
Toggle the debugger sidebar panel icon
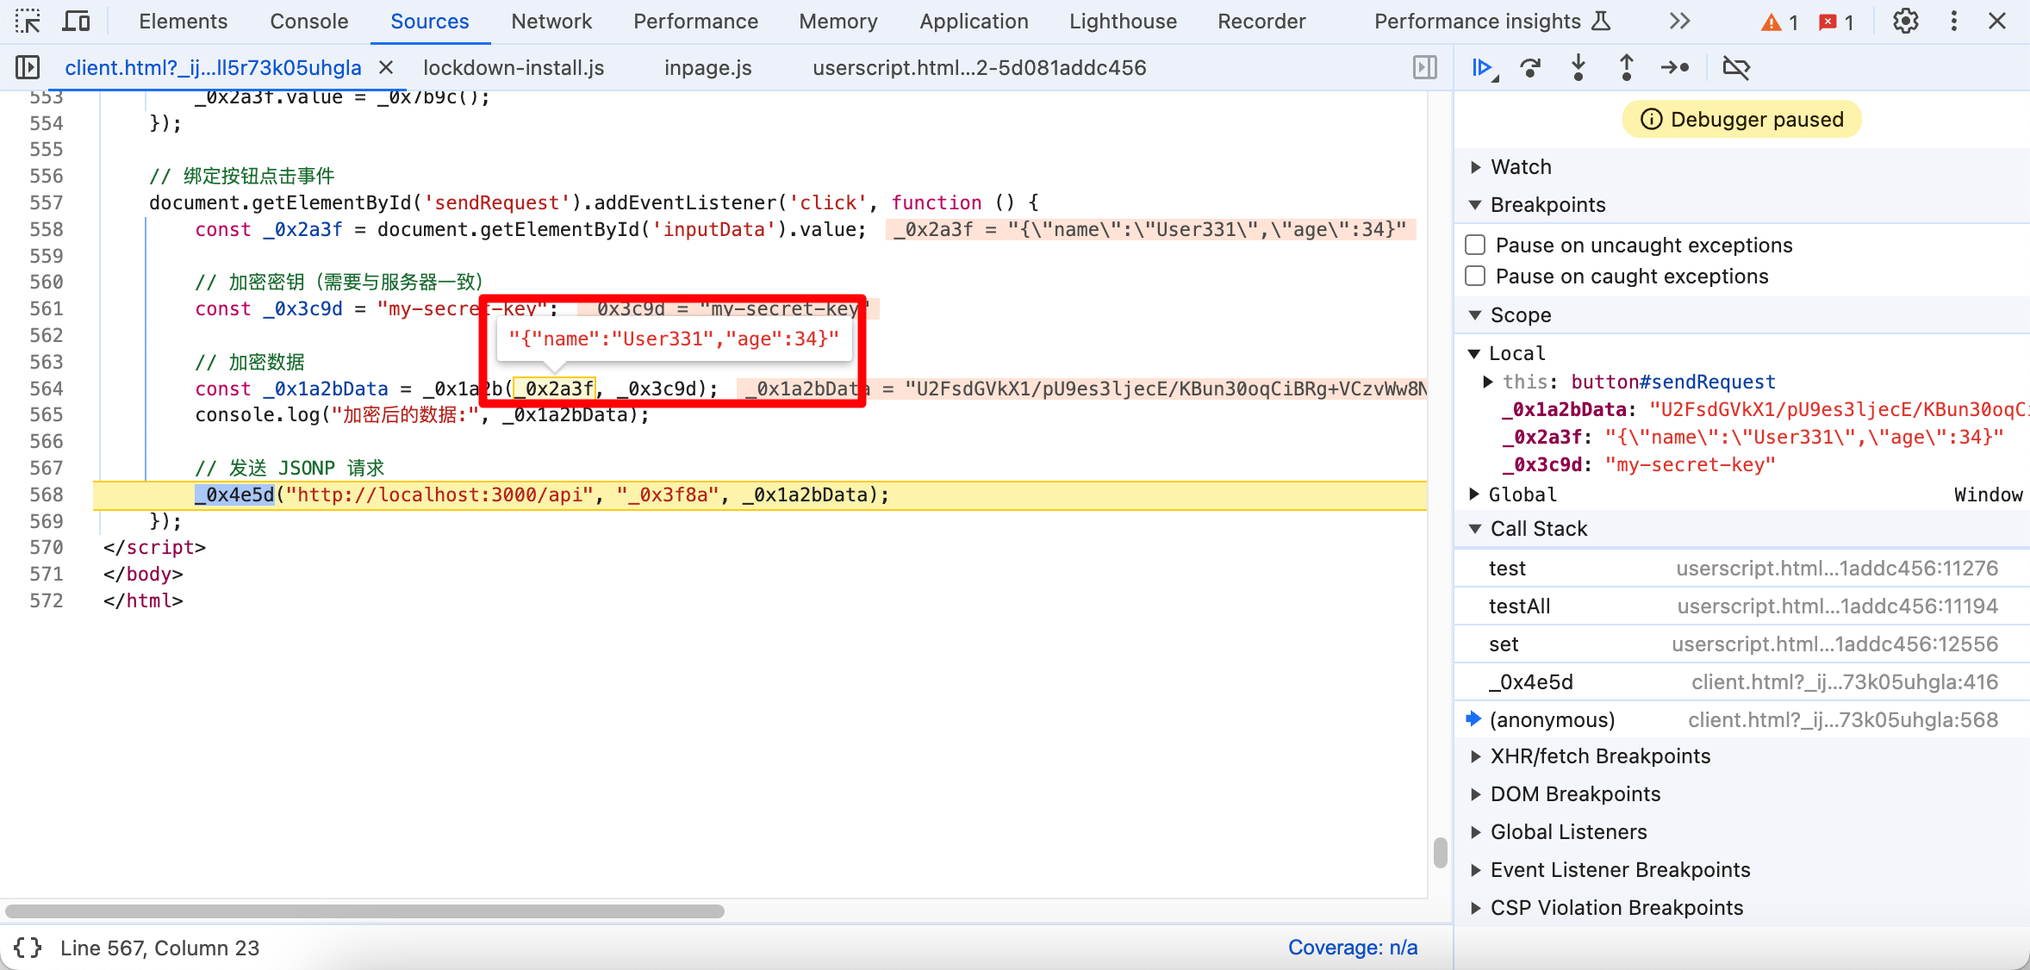click(1425, 67)
